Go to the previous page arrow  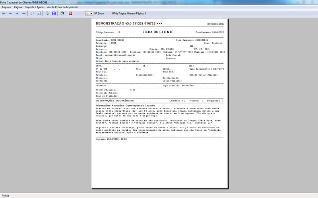coord(10,13)
